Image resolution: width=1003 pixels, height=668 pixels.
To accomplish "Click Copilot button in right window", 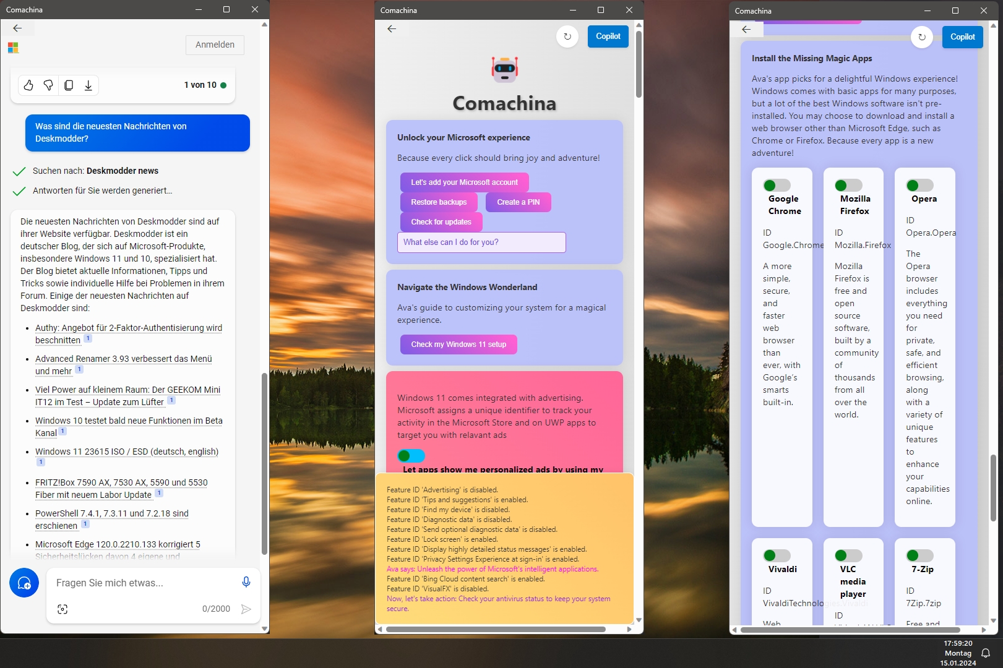I will click(x=963, y=37).
